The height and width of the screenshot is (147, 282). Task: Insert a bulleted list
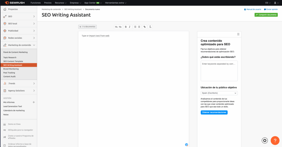(139, 27)
